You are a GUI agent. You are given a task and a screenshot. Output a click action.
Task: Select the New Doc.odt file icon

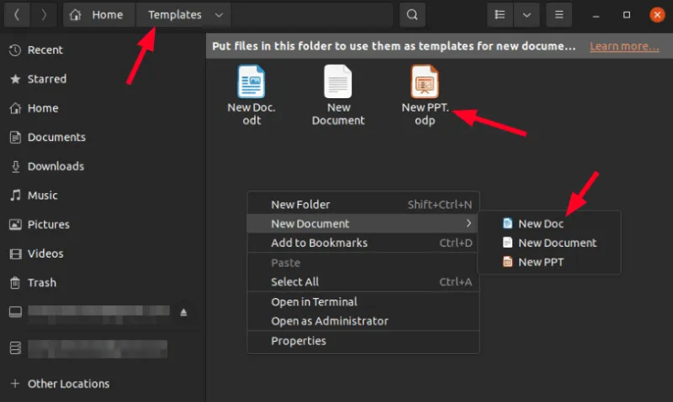point(252,82)
